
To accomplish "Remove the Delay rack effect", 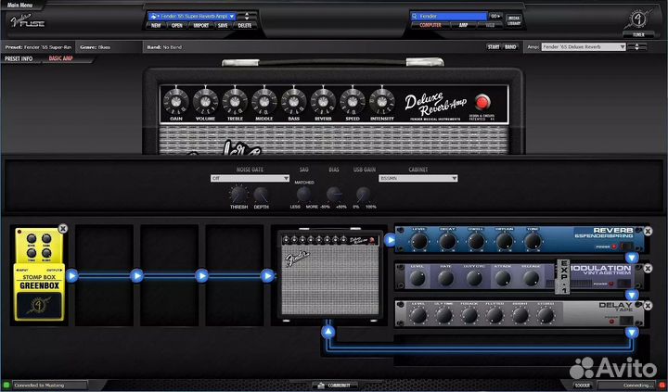I will [648, 306].
